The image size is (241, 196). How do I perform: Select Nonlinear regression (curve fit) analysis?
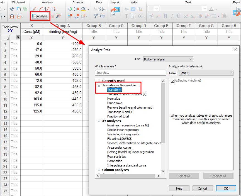(128, 125)
